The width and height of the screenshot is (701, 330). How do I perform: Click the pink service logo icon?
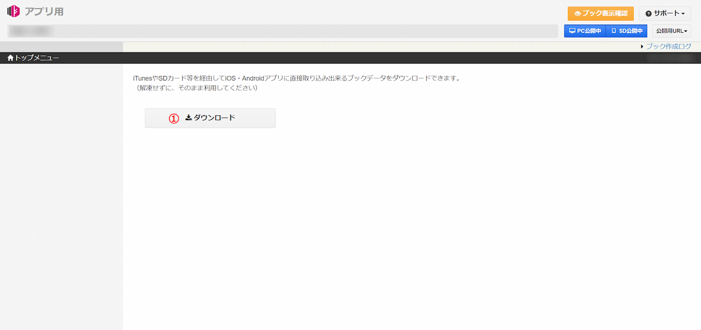[x=13, y=10]
